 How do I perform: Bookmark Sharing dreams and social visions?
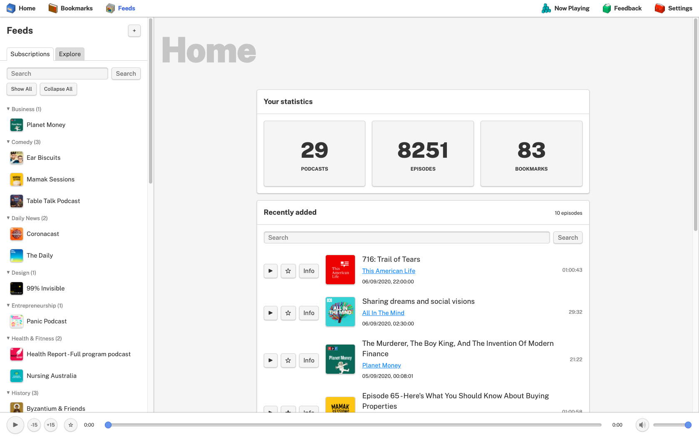[288, 313]
